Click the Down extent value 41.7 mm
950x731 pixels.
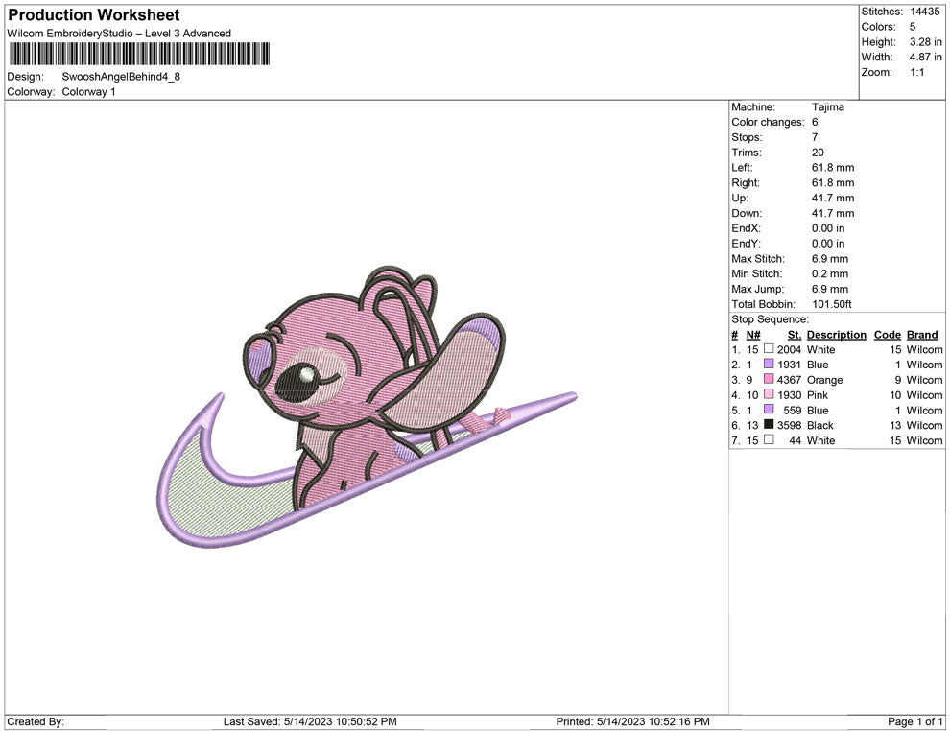click(833, 213)
